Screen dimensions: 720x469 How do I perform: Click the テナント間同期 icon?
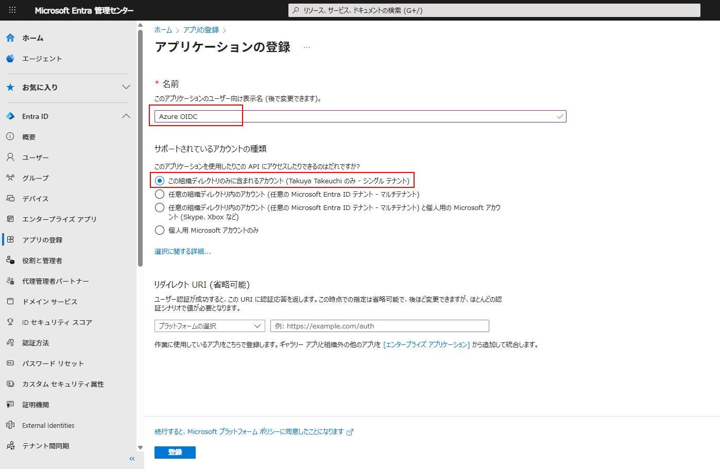(x=10, y=445)
